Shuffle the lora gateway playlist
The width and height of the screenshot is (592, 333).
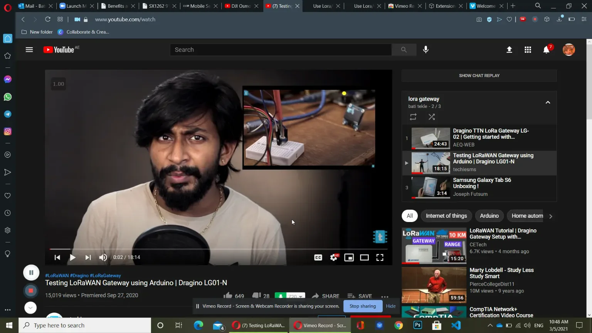pyautogui.click(x=432, y=116)
